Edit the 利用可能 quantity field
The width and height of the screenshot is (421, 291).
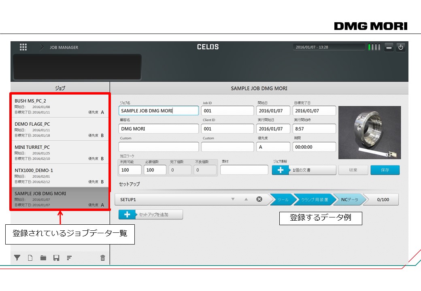[130, 170]
